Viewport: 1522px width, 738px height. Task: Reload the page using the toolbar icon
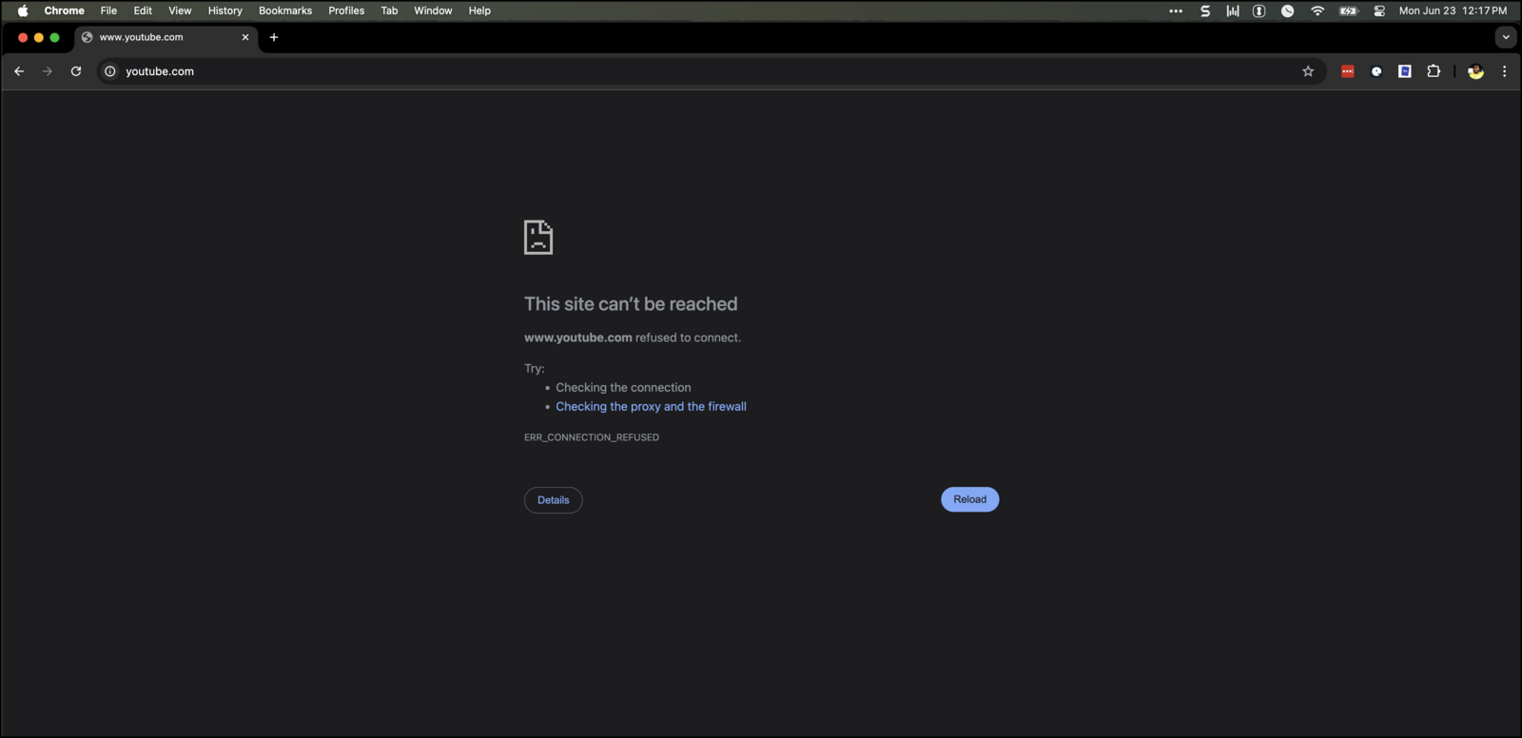(76, 71)
